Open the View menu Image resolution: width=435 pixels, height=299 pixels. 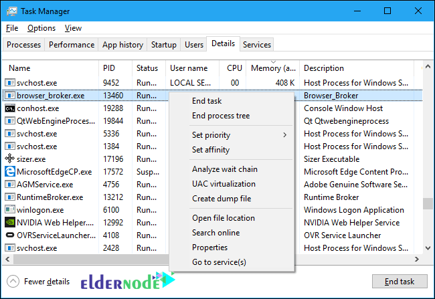click(73, 28)
